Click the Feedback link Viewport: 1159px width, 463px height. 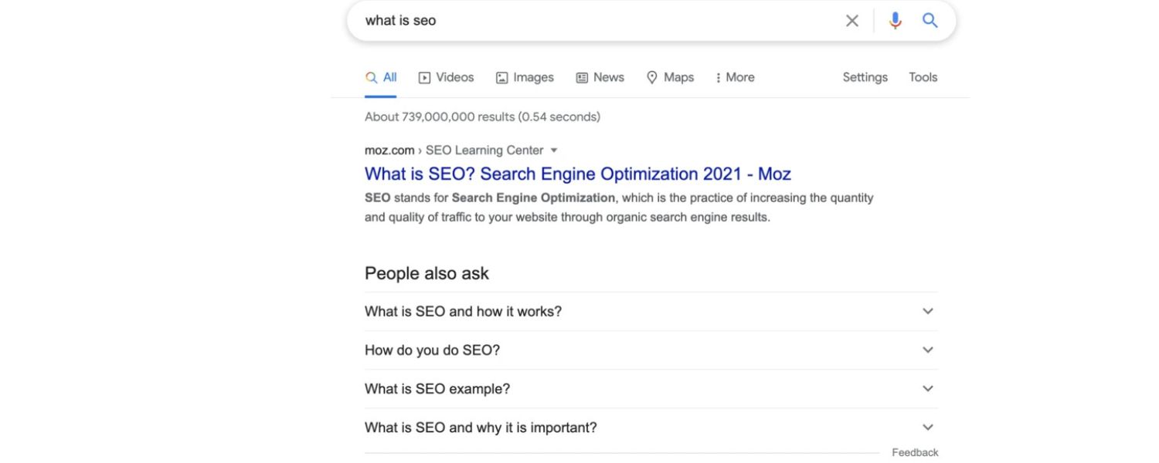tap(915, 452)
